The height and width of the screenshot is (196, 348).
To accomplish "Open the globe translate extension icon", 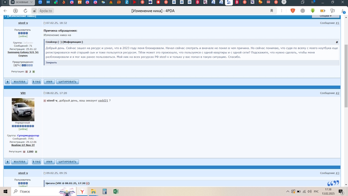I will [302, 10].
